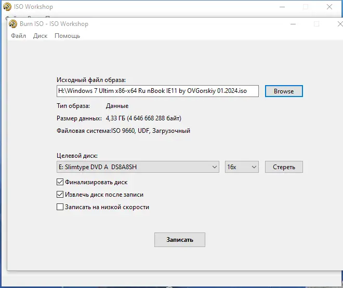Click the text 4,33 ГБ (4 646 668 288 байт)

click(143, 118)
